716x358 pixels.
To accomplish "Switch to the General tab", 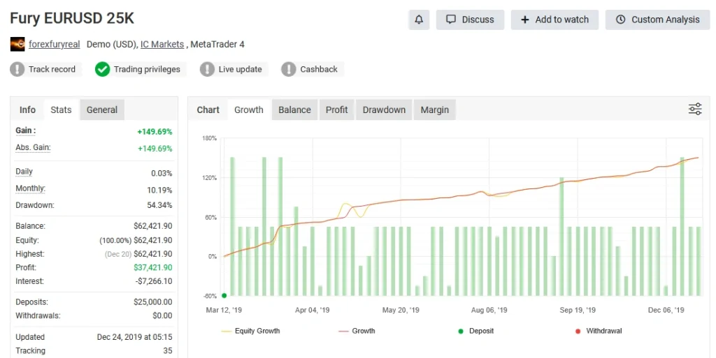I will coord(102,110).
